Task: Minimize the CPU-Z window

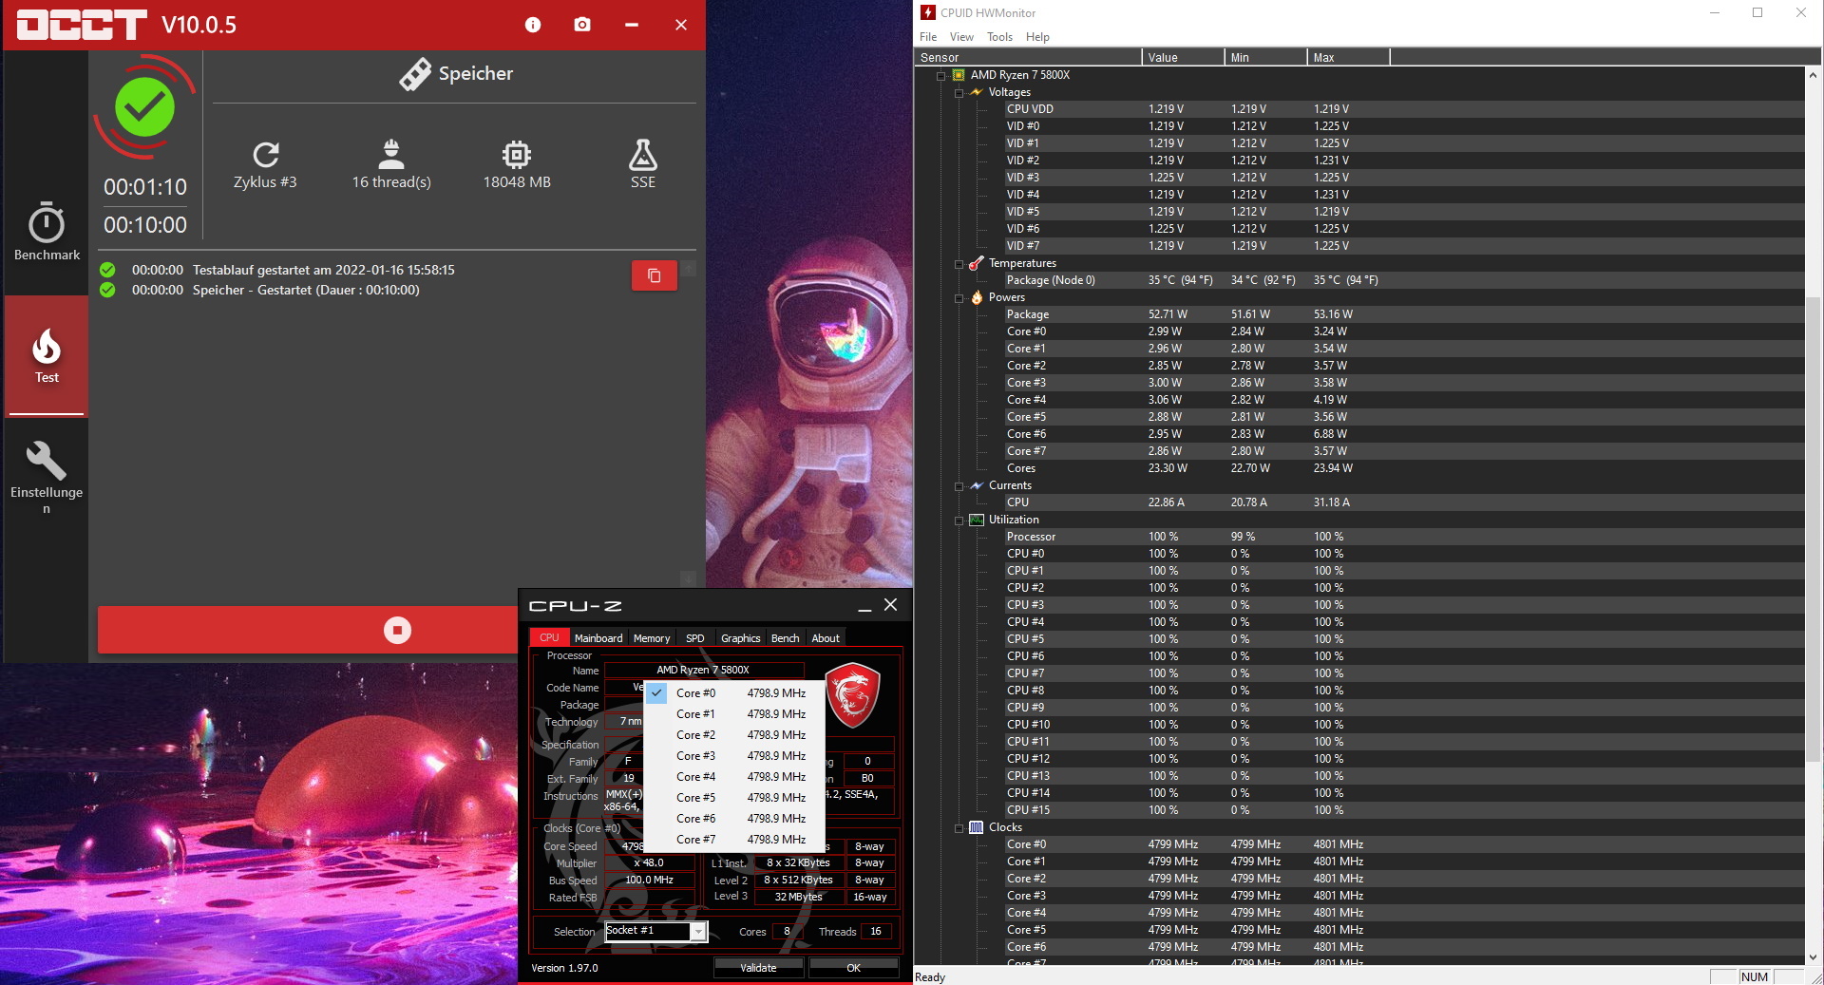Action: click(x=864, y=606)
